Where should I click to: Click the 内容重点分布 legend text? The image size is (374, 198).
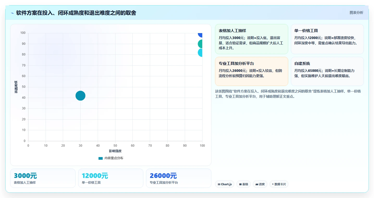coord(114,158)
